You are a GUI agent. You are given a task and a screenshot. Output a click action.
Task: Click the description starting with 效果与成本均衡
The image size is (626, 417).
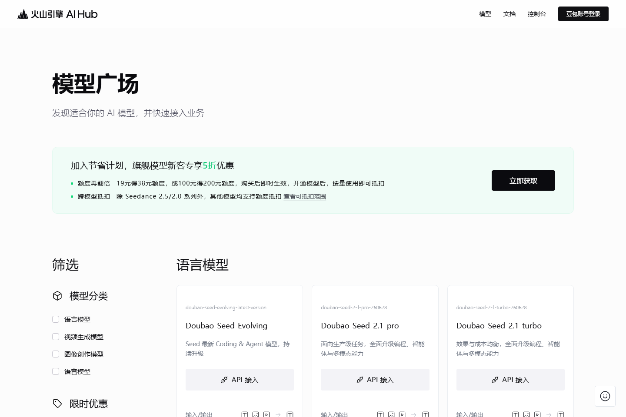508,349
